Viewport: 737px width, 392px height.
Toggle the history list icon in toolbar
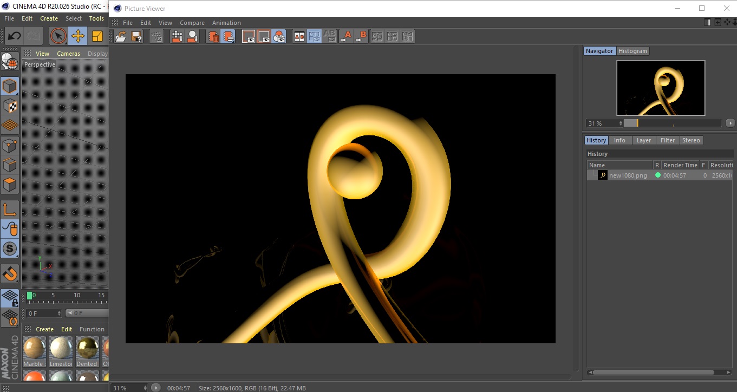228,37
